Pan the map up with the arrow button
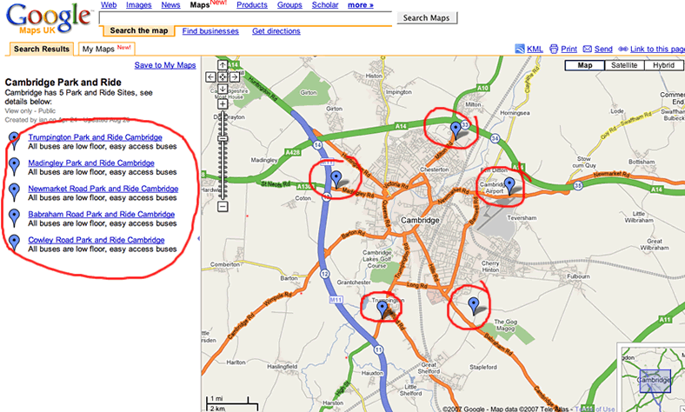685x412 pixels. pos(223,65)
